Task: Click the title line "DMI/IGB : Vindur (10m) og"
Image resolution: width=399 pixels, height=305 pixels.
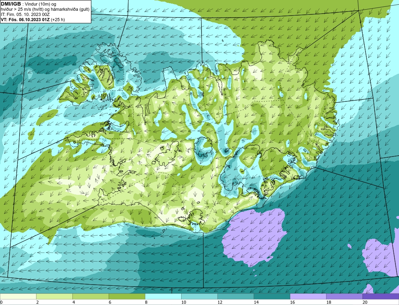Action: [29, 4]
